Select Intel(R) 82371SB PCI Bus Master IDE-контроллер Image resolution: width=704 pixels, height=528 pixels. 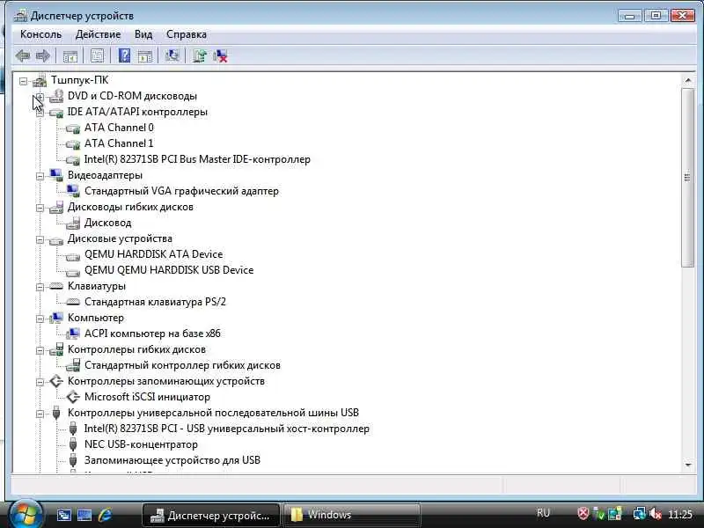197,159
